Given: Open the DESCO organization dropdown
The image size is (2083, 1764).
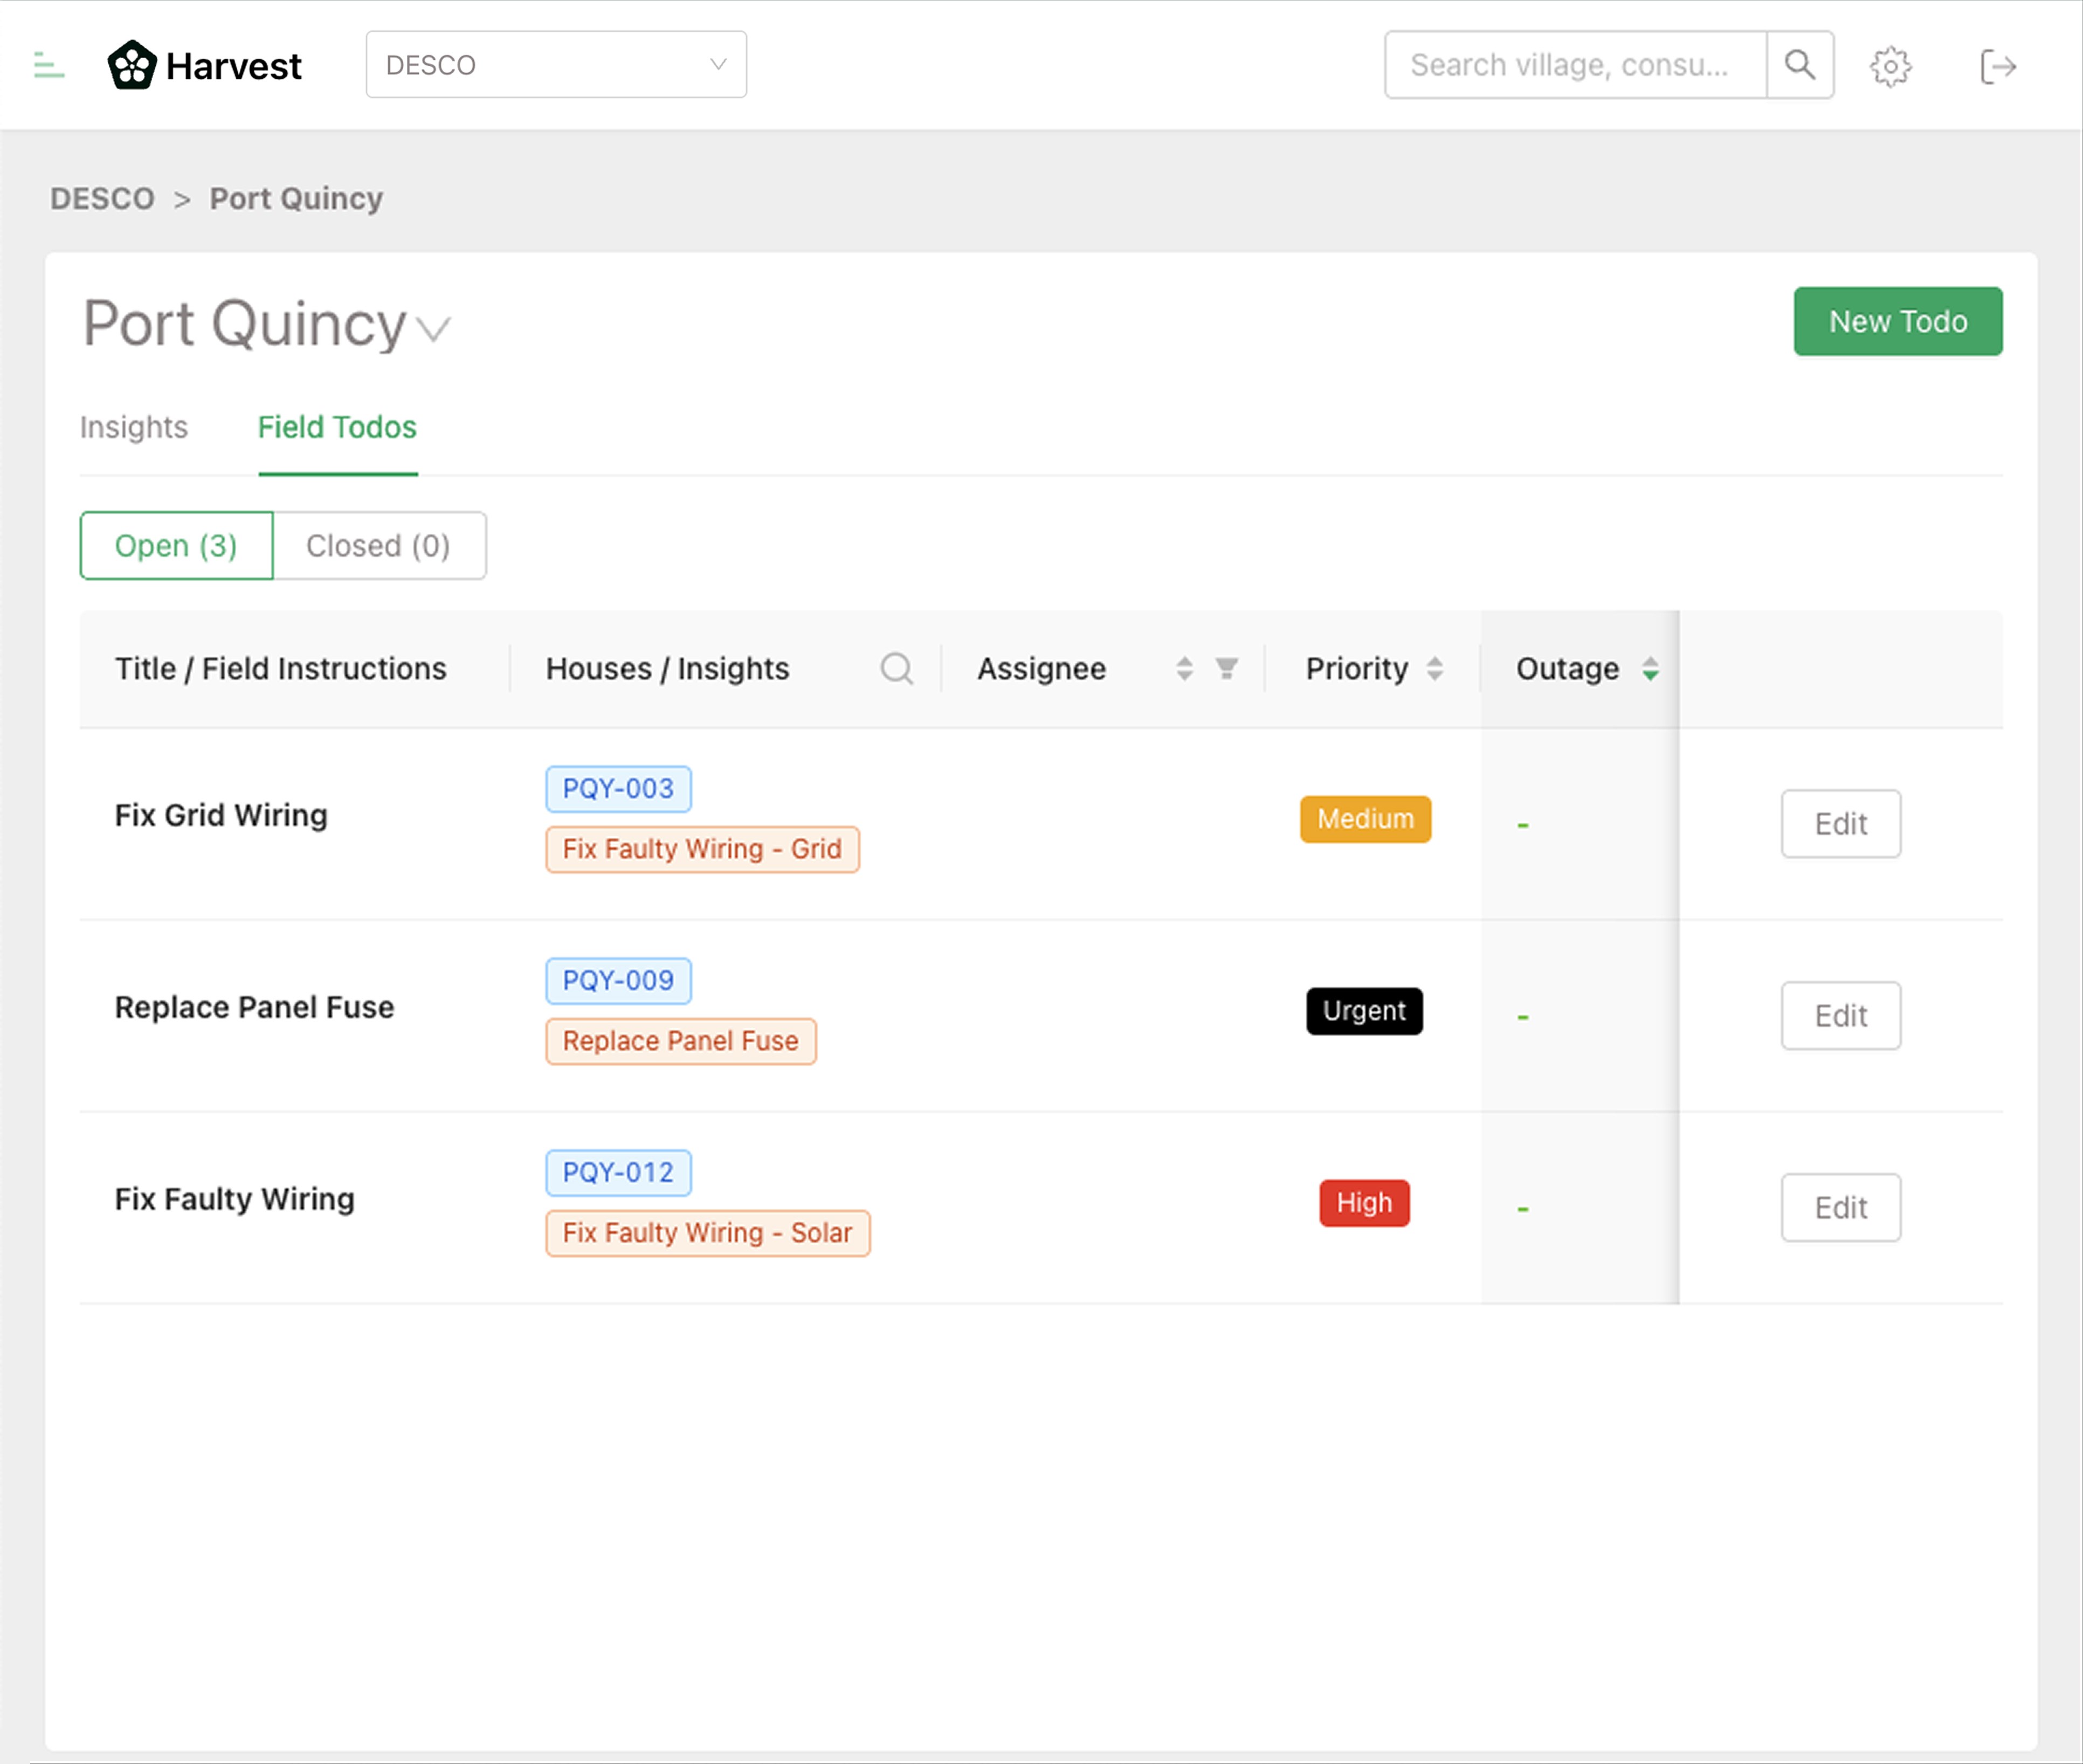Looking at the screenshot, I should (556, 65).
